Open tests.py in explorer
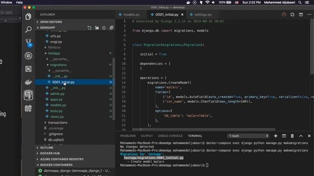Viewport: 314px width, 176px height. tap(56, 111)
